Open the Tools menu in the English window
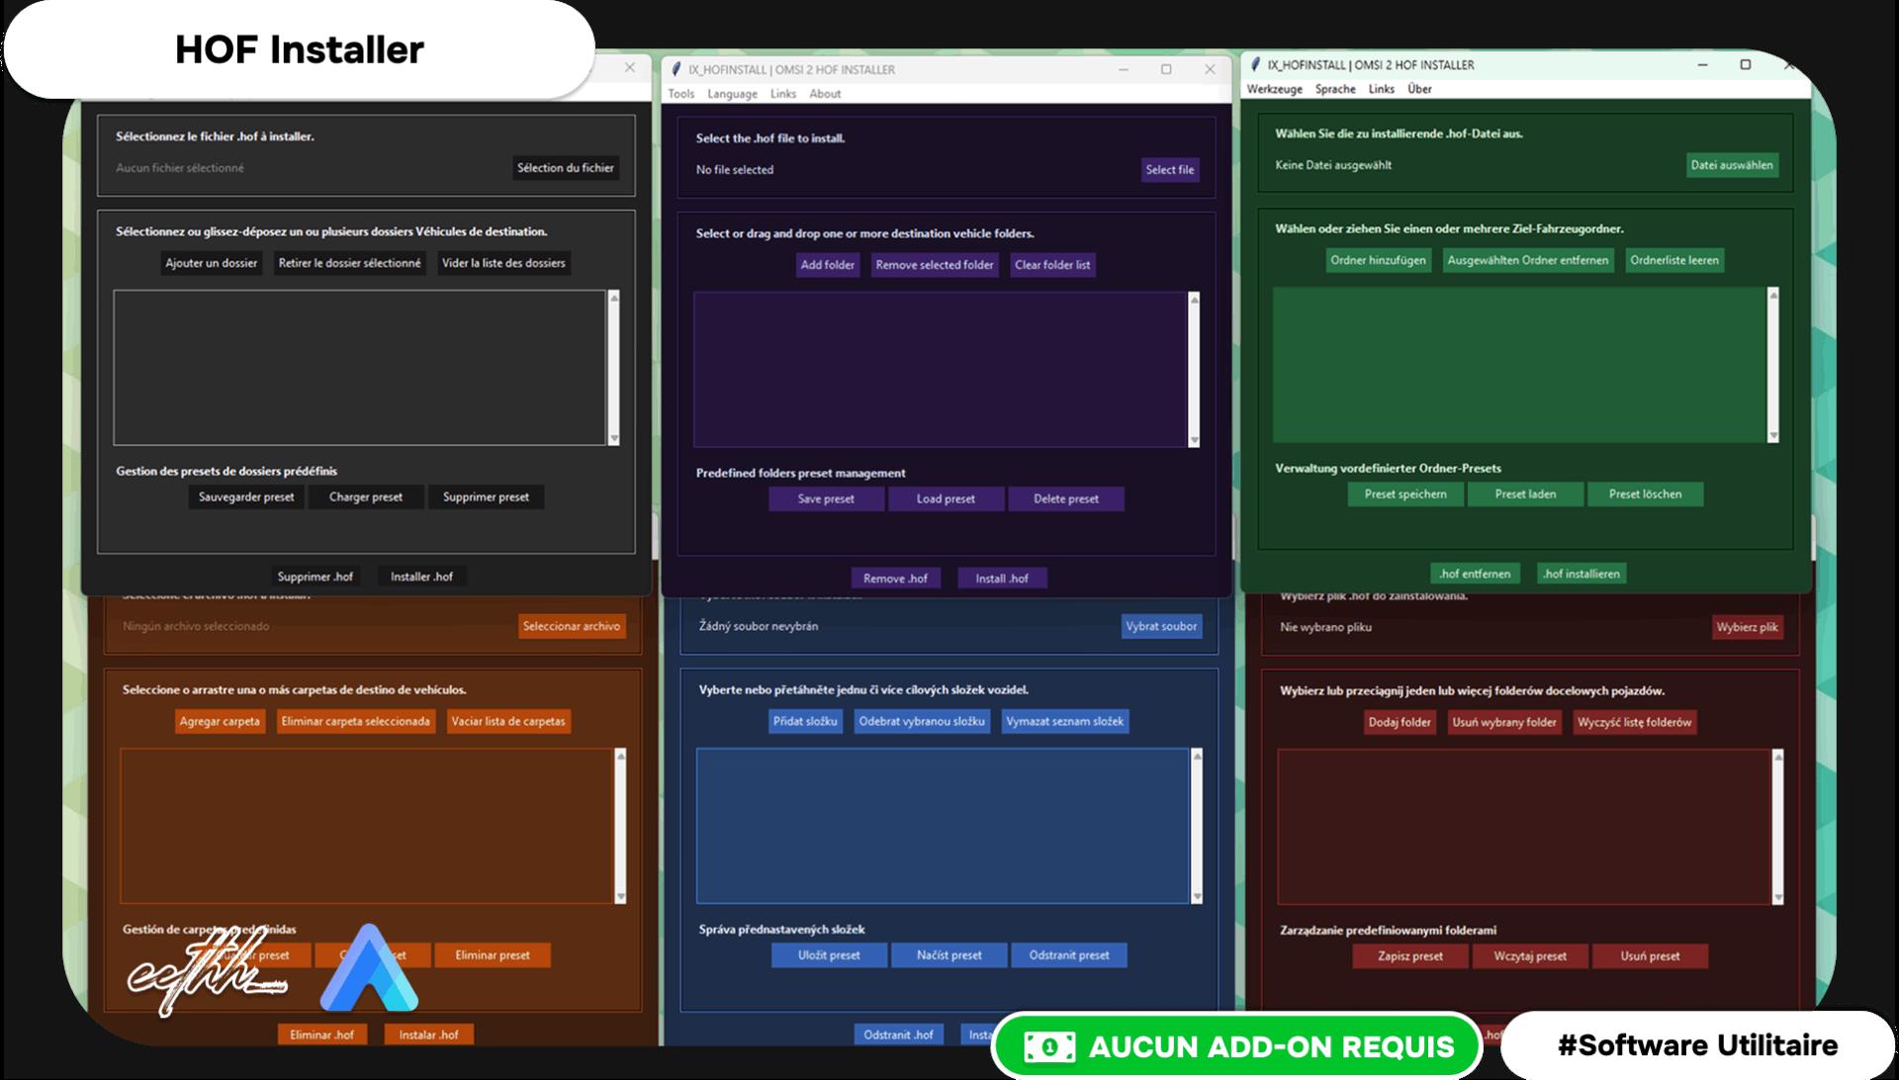The width and height of the screenshot is (1899, 1080). pyautogui.click(x=680, y=94)
